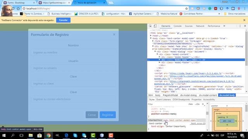The image size is (248, 139).
Task: Click the Ingrese su usuario field
Action: point(73,68)
